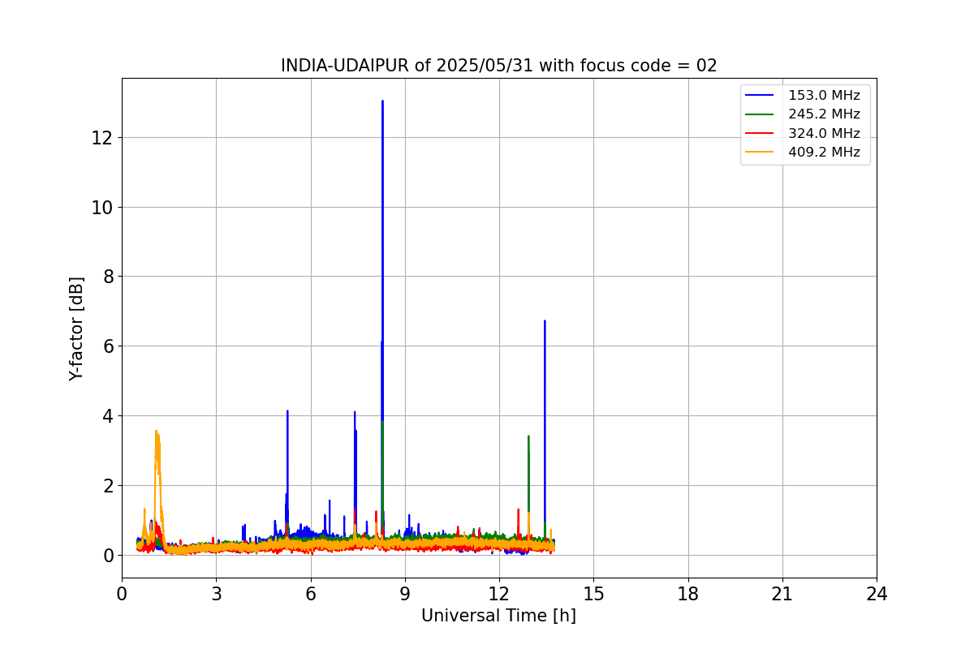Click the red line sample in legend
The height and width of the screenshot is (649, 974).
[761, 133]
